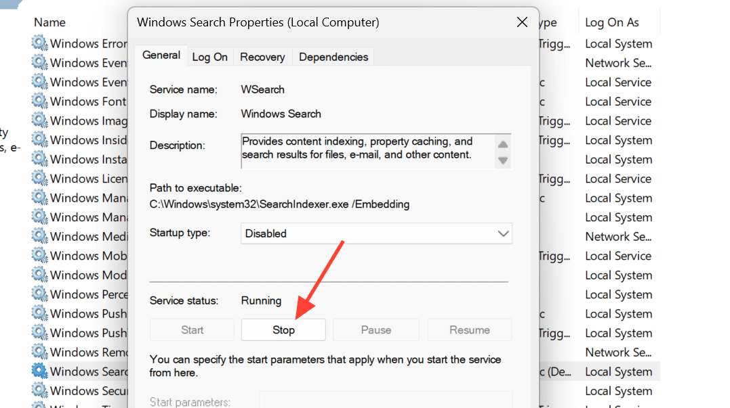
Task: Click the gear icon beside Windows Rem service
Action: (39, 352)
